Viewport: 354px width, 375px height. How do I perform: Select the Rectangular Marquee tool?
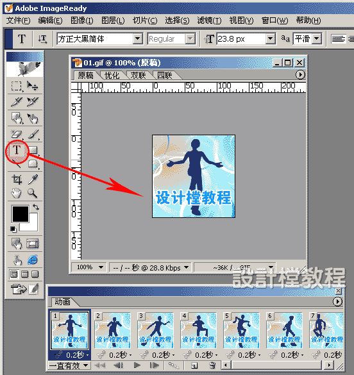(17, 87)
